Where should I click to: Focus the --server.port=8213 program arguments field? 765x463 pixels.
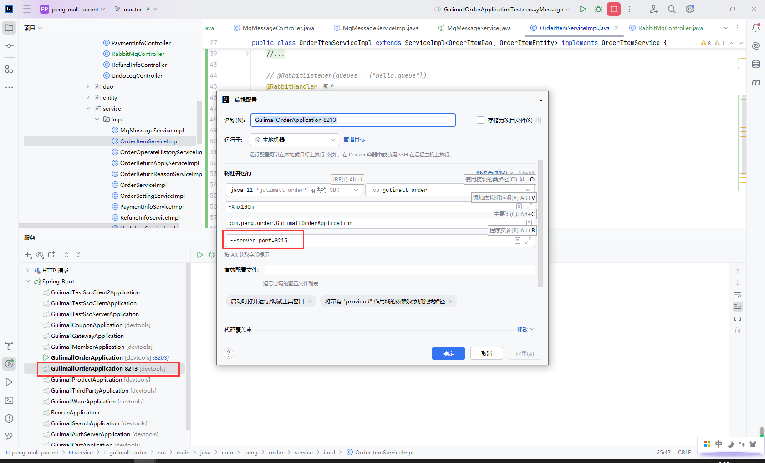coord(380,241)
